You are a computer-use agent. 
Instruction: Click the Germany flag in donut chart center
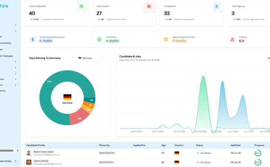coord(67,97)
